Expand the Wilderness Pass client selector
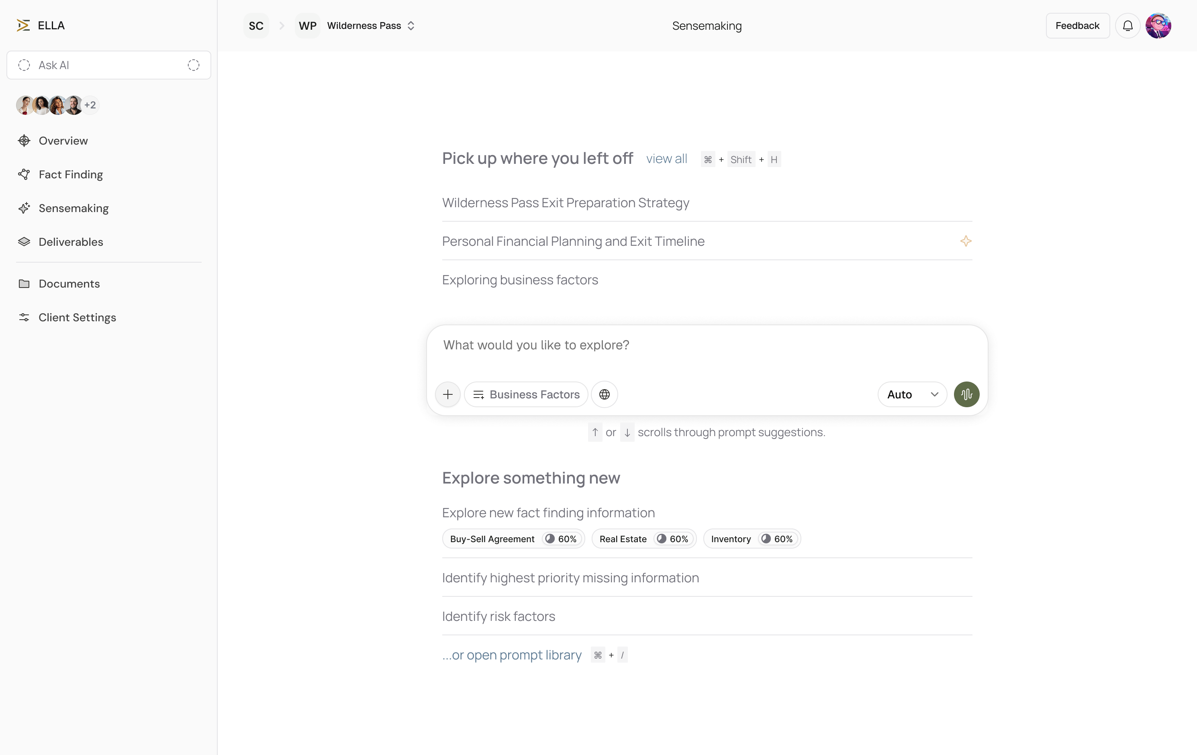 (411, 25)
